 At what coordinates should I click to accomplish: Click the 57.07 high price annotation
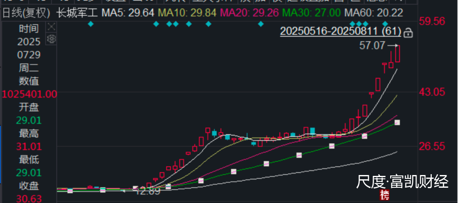[x=372, y=46]
